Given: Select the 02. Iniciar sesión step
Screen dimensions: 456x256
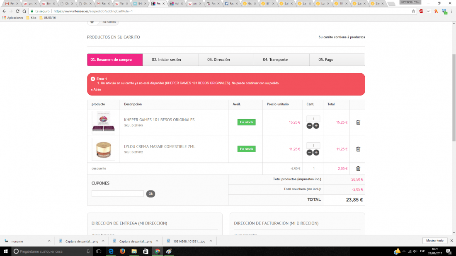Looking at the screenshot, I should tap(170, 60).
